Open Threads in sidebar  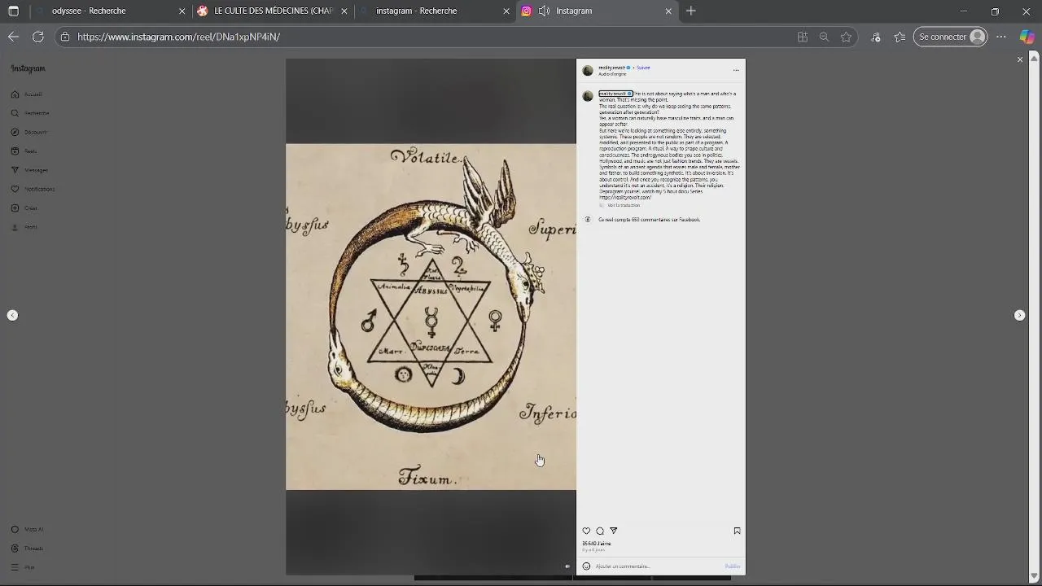tap(27, 549)
